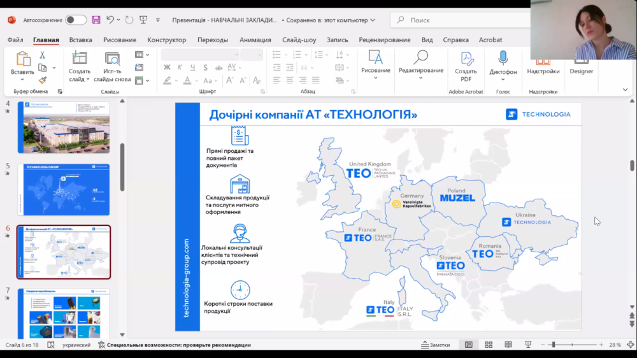Clear all formatting icon
The height and width of the screenshot is (358, 637).
[256, 80]
